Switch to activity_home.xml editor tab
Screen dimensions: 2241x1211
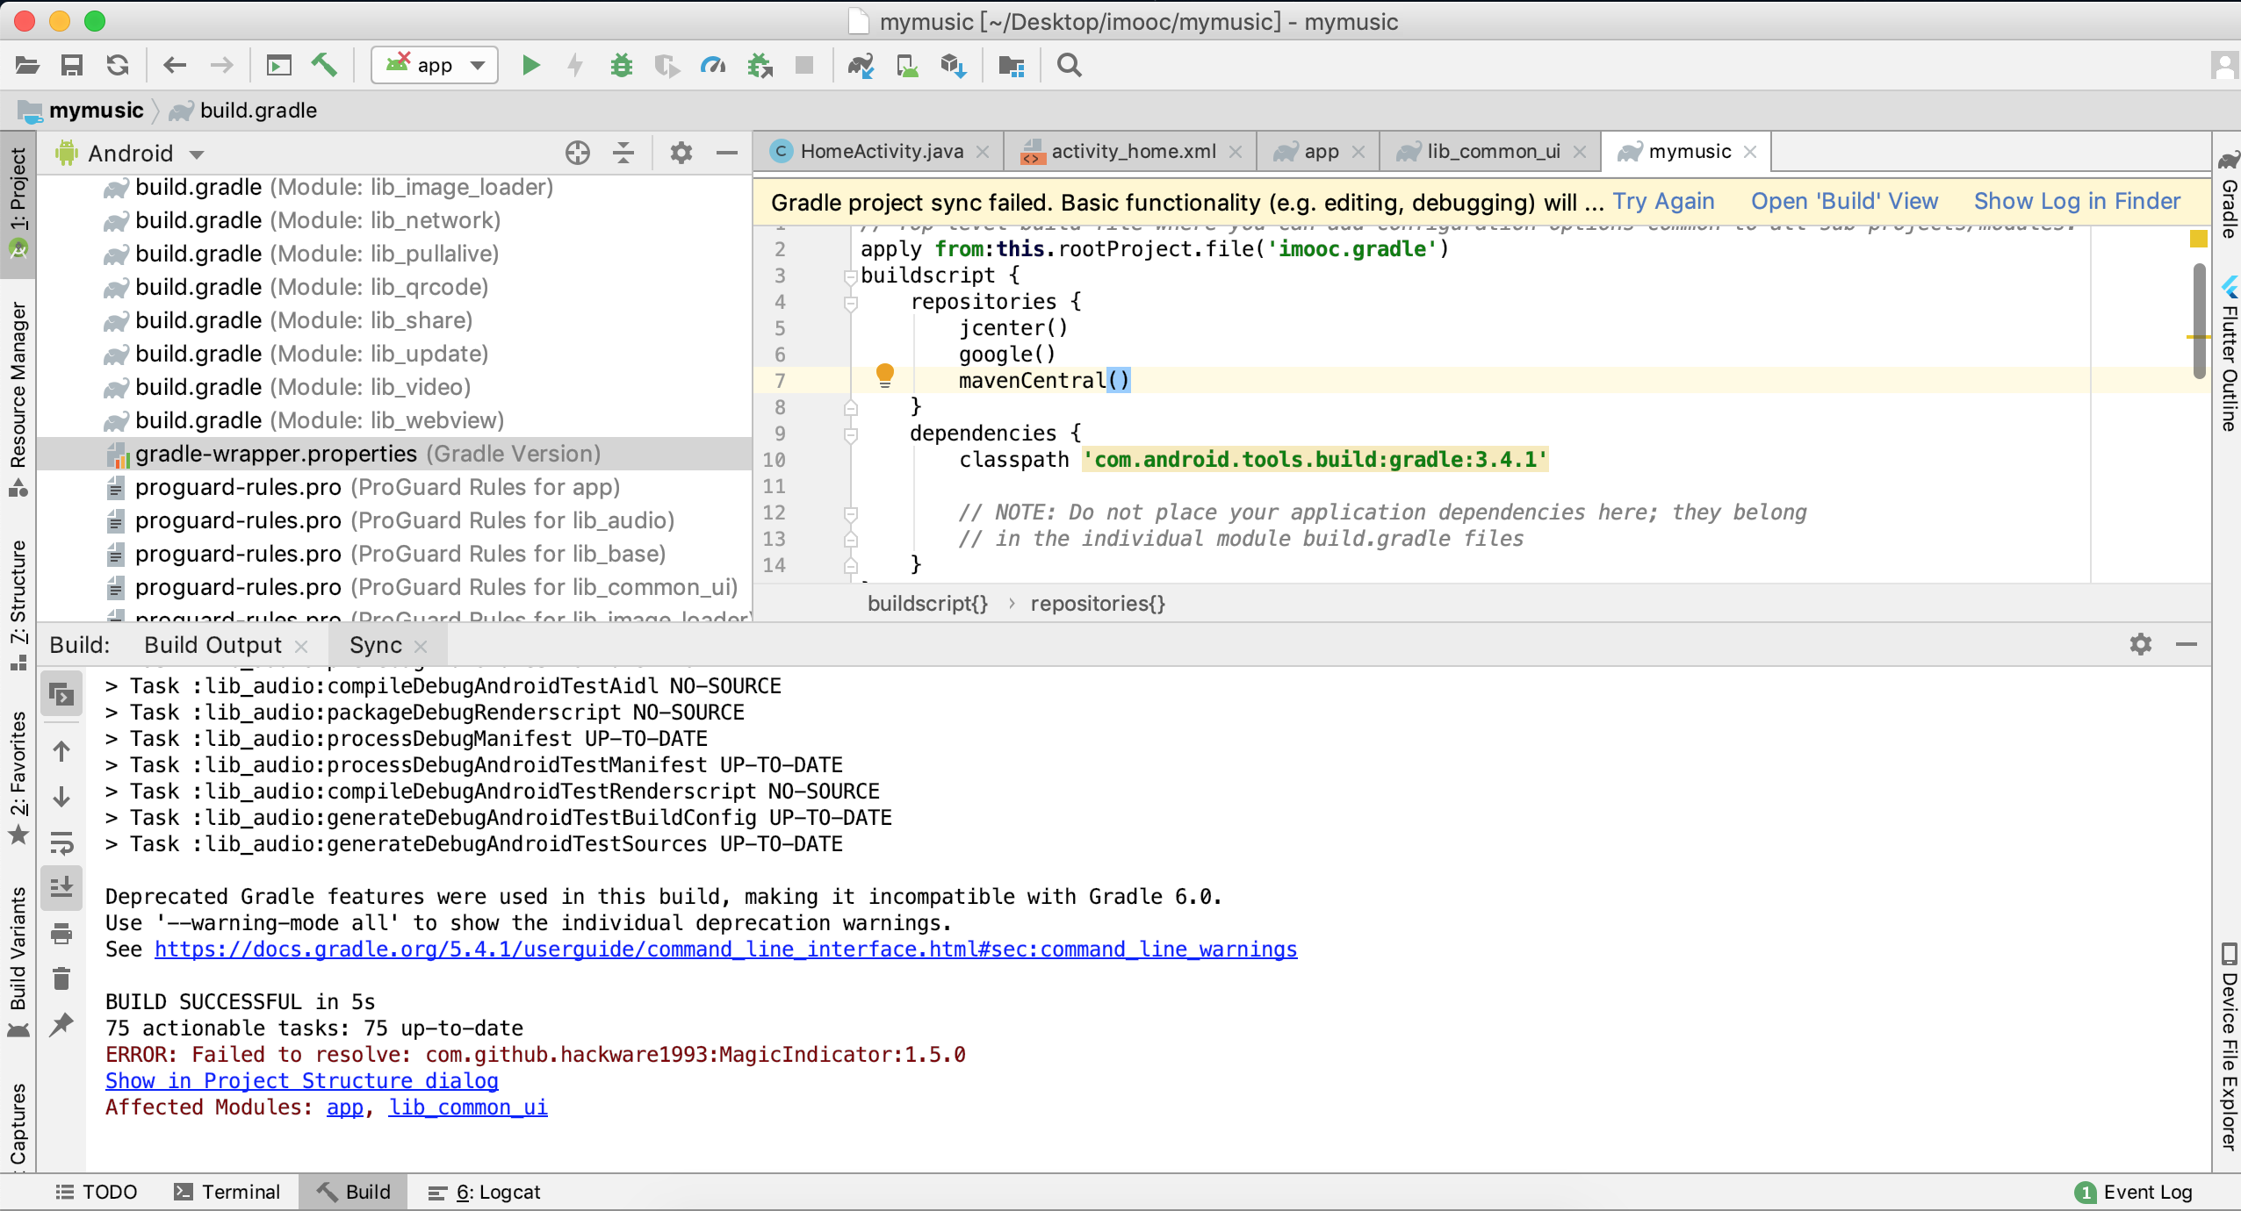pyautogui.click(x=1132, y=152)
